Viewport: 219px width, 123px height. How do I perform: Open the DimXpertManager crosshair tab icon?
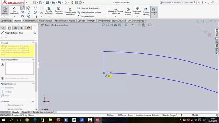pos(22,28)
